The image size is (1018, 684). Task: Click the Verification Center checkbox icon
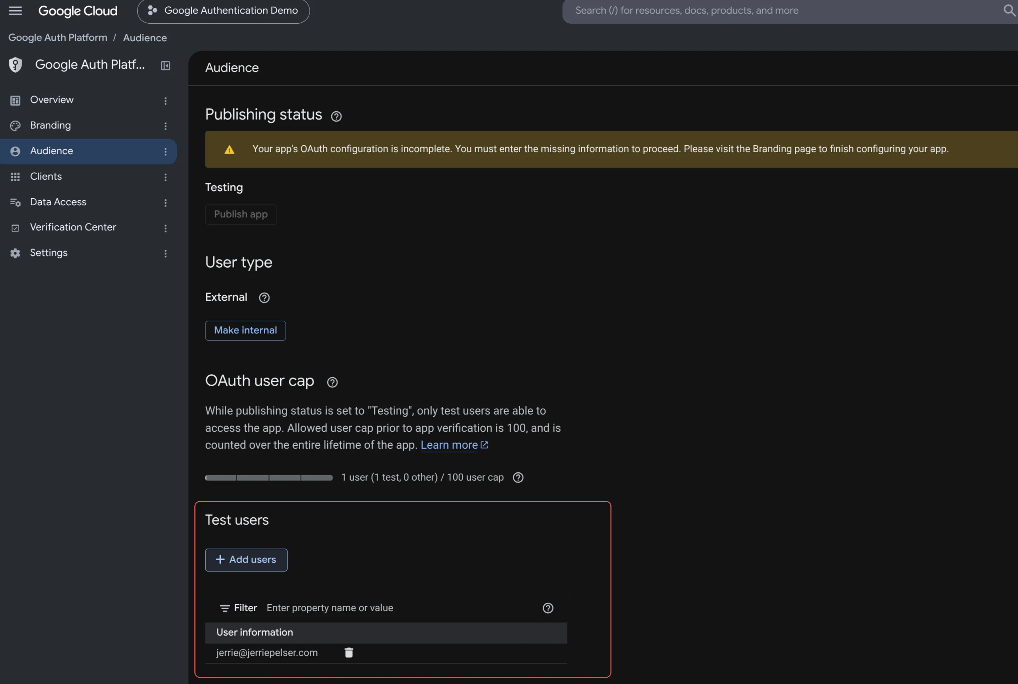click(15, 228)
